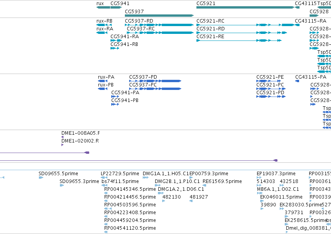Click the MB6A.1_1.O02.C1 label
Screen dimensions: 331x234
point(277,189)
